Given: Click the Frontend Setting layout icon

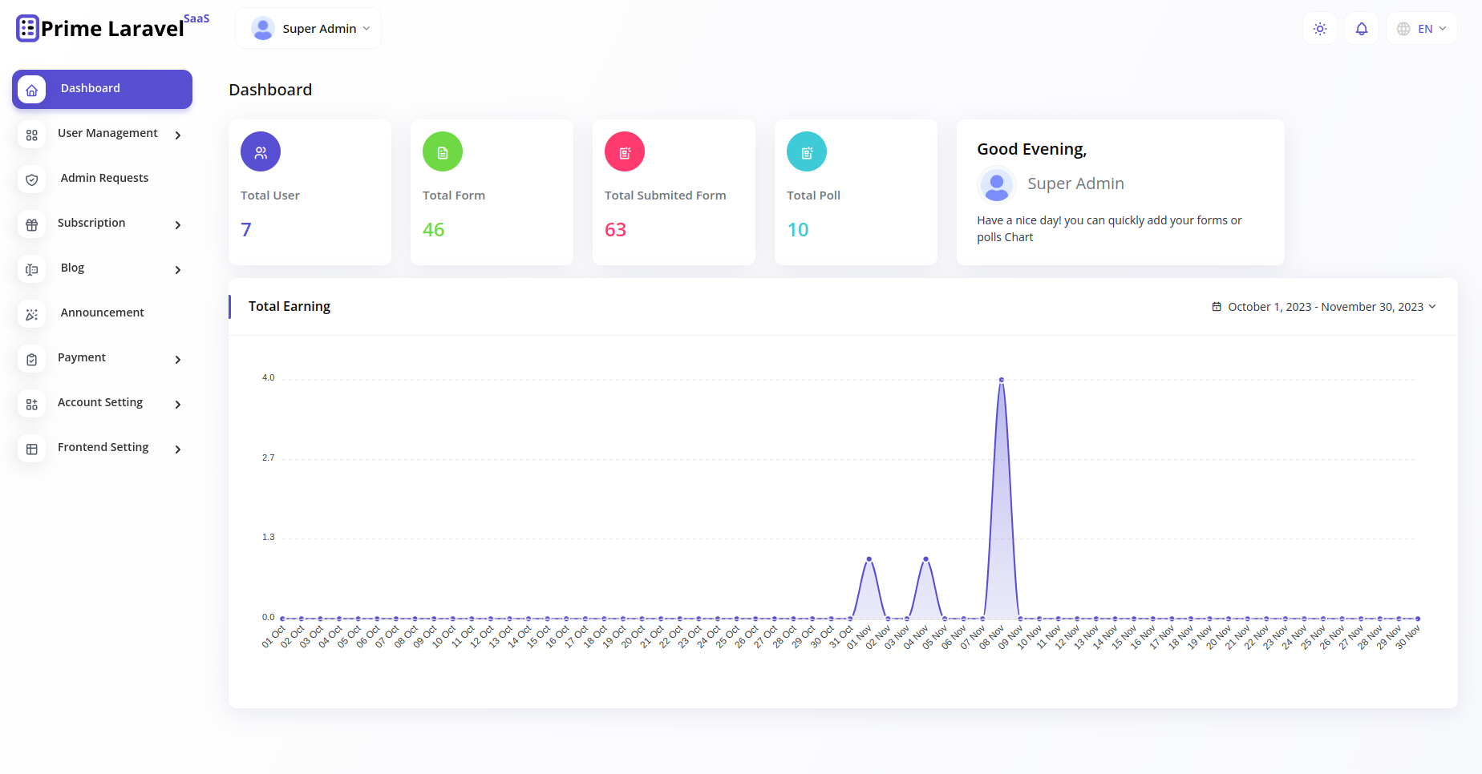Looking at the screenshot, I should pos(32,449).
